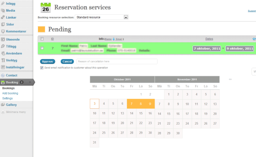
Task: Click the Gallery icon in sidebar
Action: tap(3, 105)
